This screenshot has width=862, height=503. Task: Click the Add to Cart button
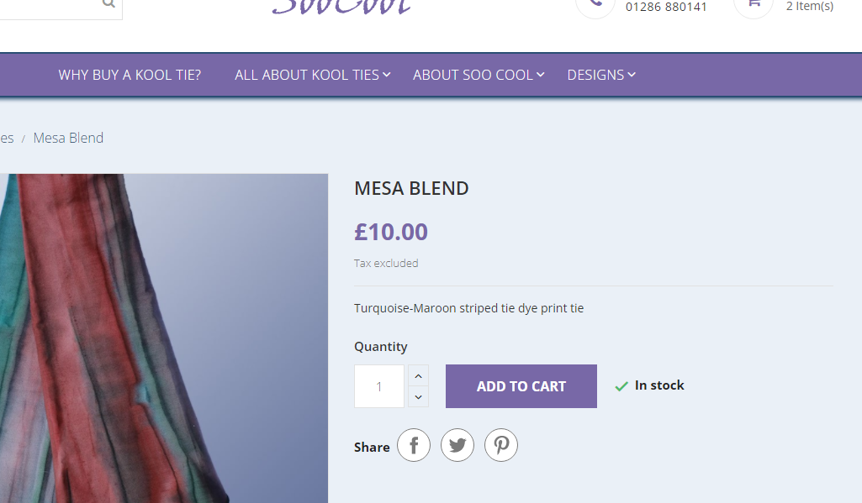521,386
